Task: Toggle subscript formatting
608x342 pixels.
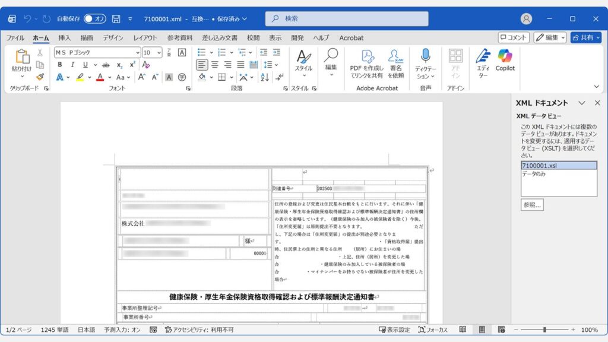Action: [x=119, y=64]
